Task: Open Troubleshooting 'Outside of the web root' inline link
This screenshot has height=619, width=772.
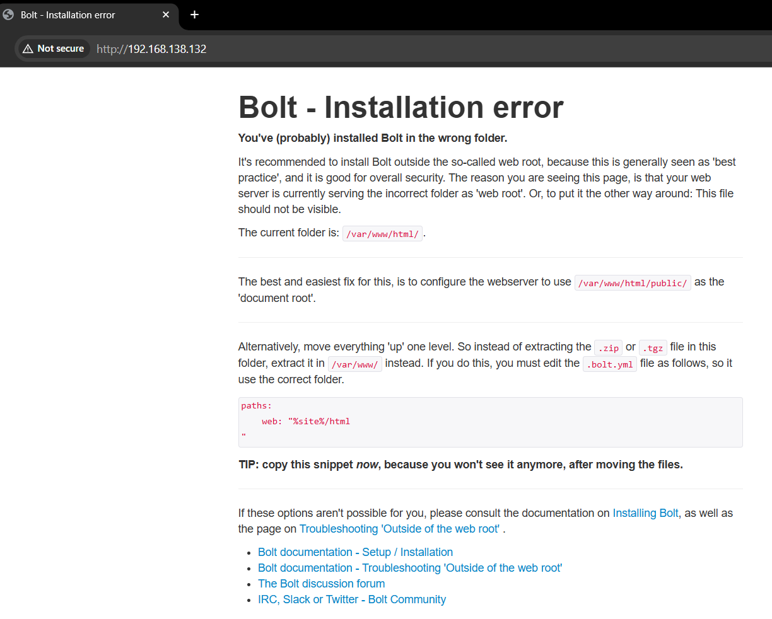Action: [399, 529]
